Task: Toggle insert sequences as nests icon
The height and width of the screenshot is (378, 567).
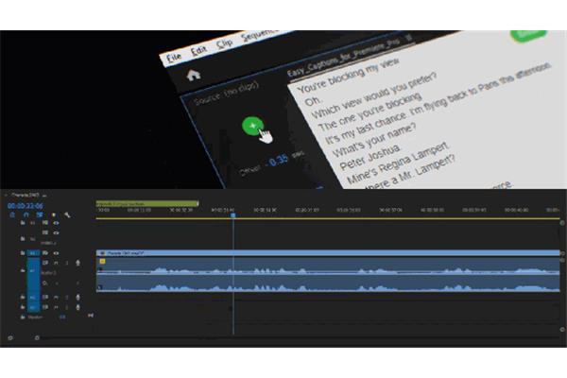Action: [x=12, y=215]
